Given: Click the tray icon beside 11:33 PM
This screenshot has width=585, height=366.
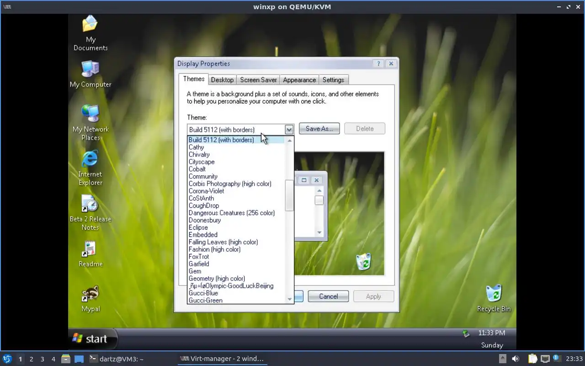Looking at the screenshot, I should coord(466,334).
